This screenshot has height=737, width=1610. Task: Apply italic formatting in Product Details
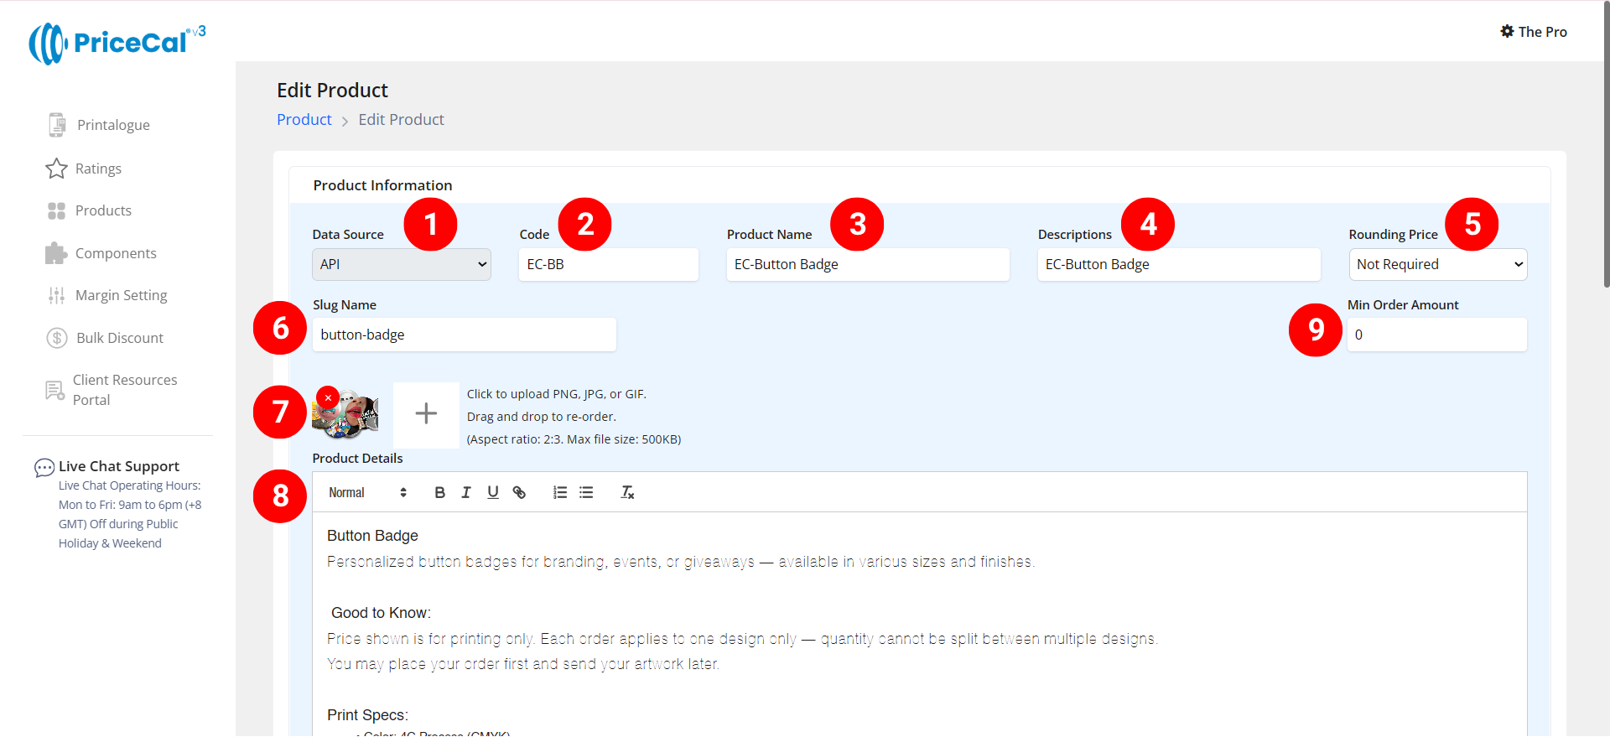click(466, 493)
